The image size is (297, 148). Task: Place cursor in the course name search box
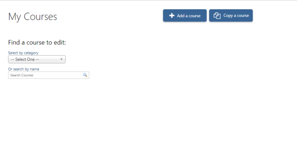click(x=49, y=75)
